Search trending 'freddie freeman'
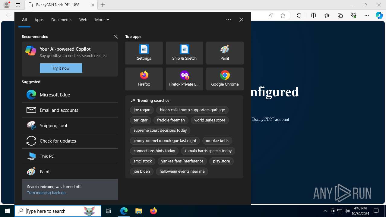386x217 pixels. point(171,120)
